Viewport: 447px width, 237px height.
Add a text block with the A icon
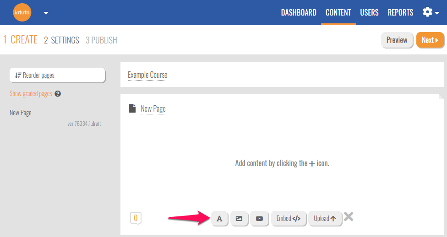219,219
